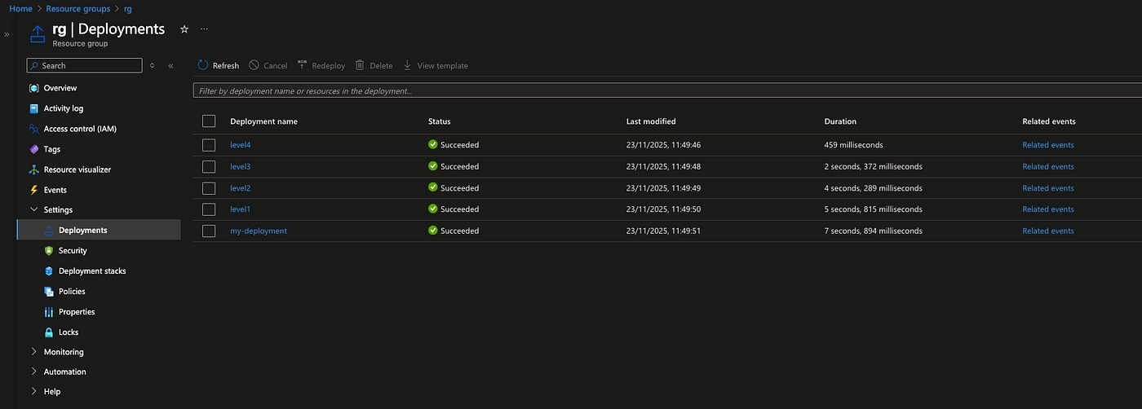Click the Events lightning icon

pyautogui.click(x=34, y=190)
